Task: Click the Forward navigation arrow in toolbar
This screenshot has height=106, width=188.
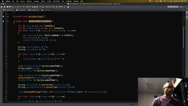Action: click(x=62, y=7)
